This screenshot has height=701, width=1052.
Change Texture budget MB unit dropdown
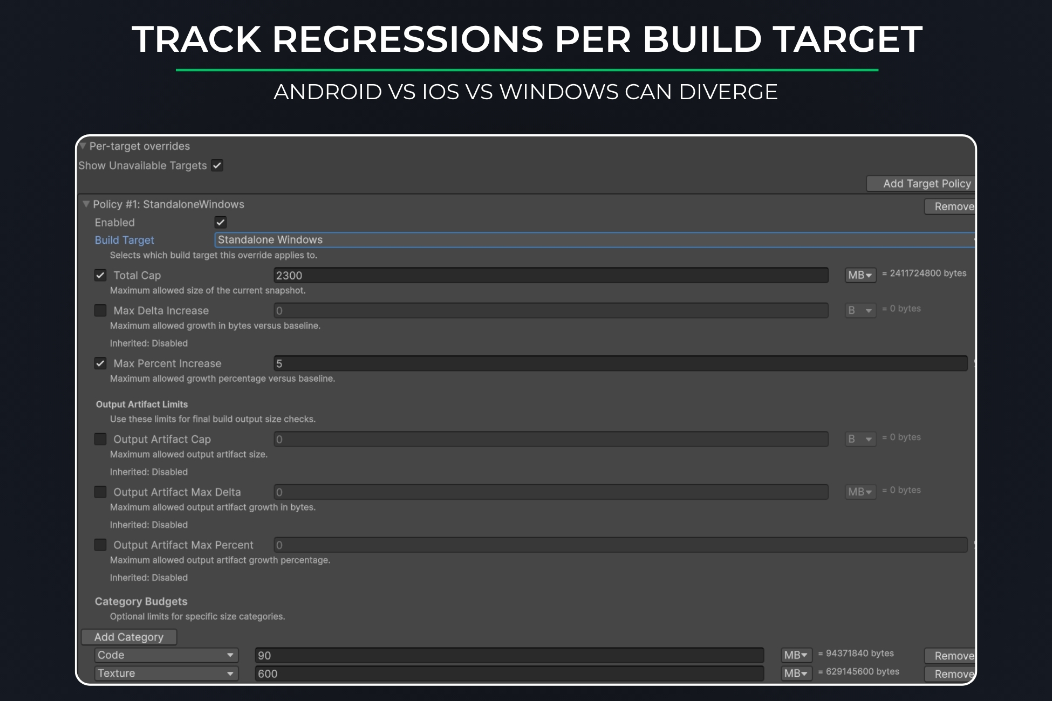tap(796, 673)
